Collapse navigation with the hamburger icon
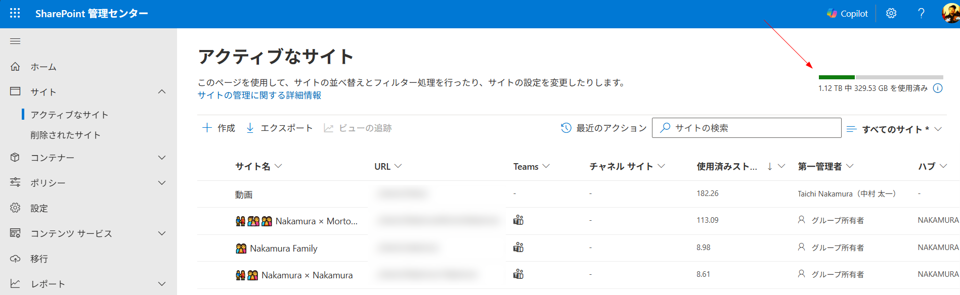The image size is (960, 295). pyautogui.click(x=15, y=41)
